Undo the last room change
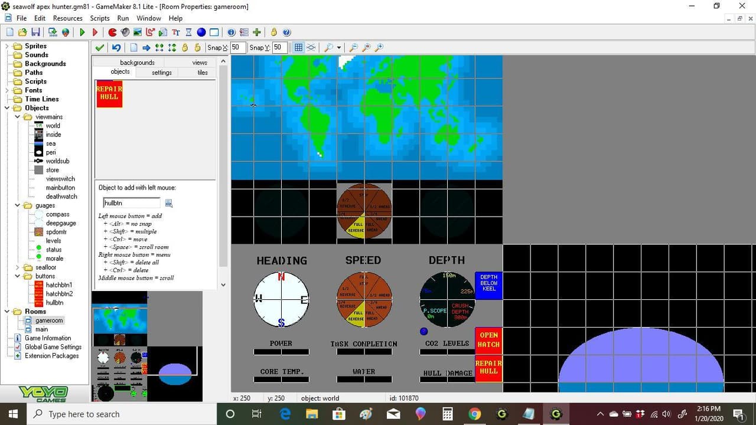The image size is (756, 425). (x=116, y=47)
